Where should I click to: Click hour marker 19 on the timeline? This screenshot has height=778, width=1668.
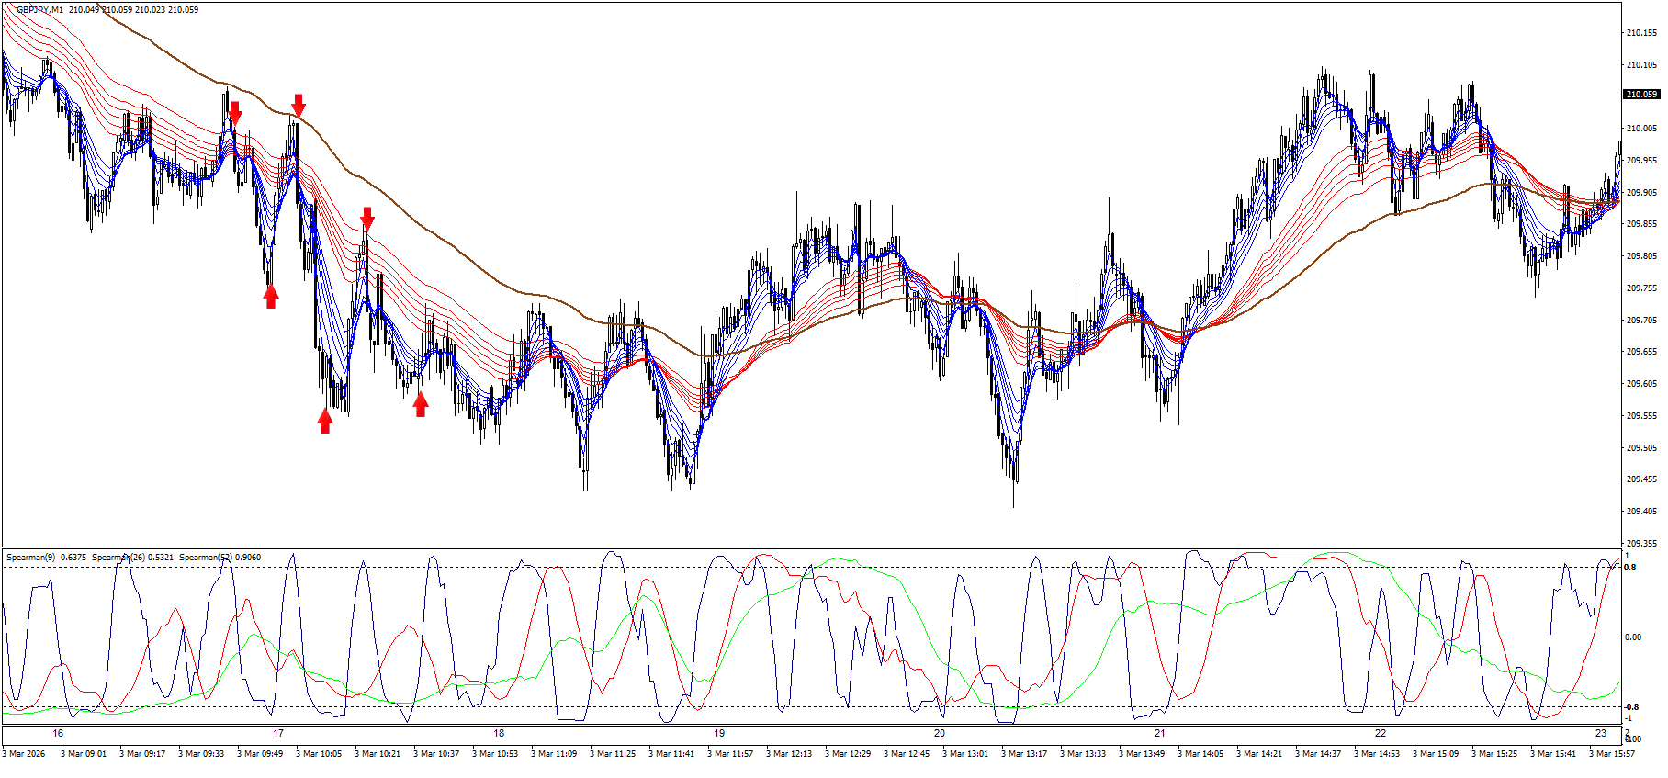[719, 733]
